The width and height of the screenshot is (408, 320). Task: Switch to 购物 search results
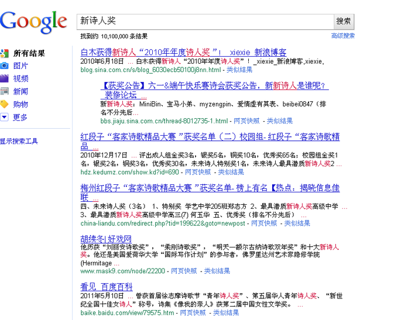pos(20,104)
